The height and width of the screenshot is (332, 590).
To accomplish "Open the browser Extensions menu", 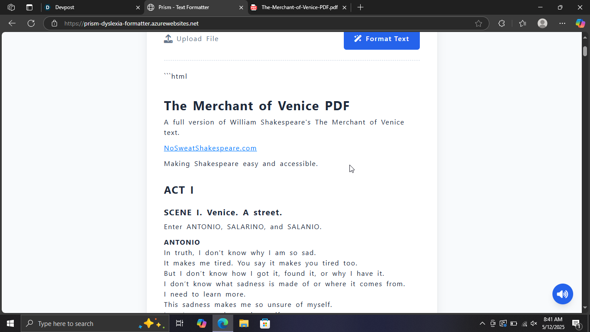I will [501, 23].
